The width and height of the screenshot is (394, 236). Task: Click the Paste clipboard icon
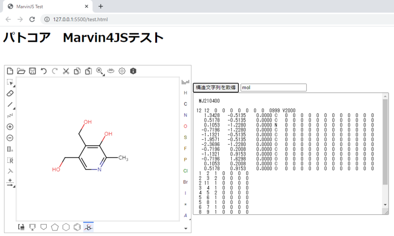[88, 71]
